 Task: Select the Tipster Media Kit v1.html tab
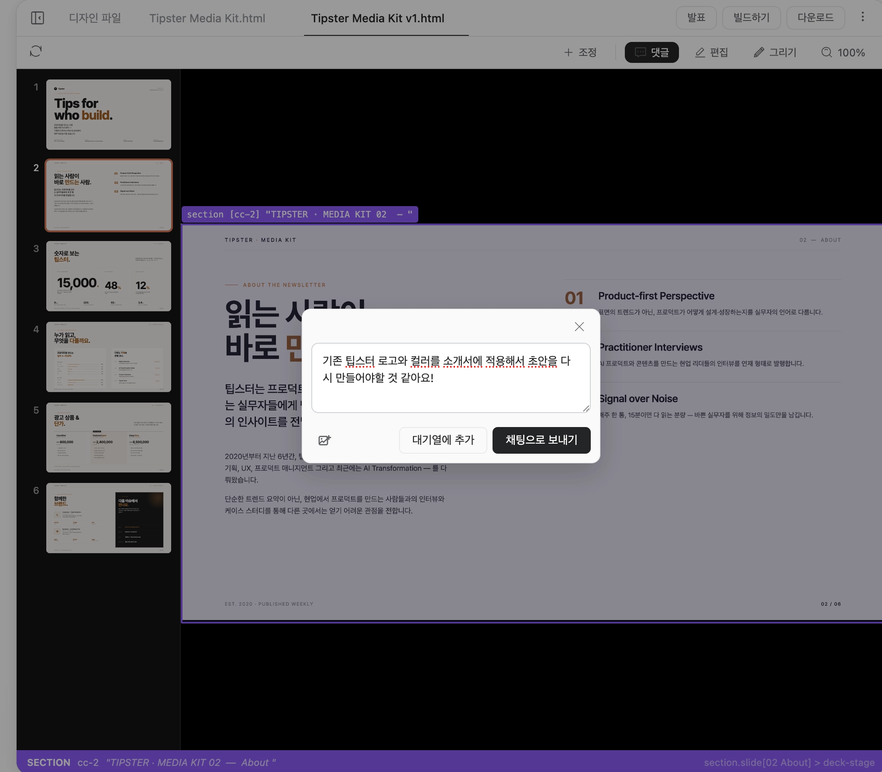tap(378, 18)
